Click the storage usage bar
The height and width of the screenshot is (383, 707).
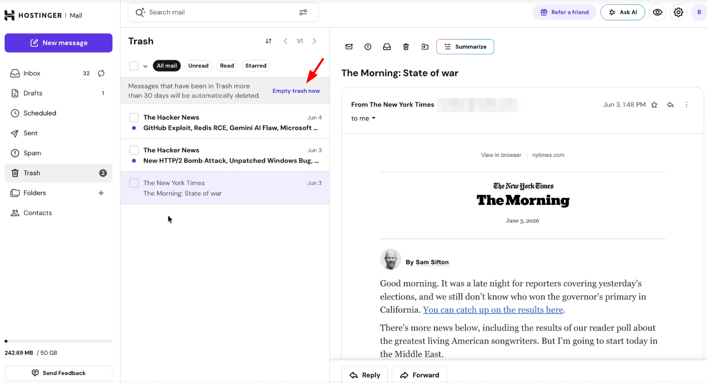58,341
